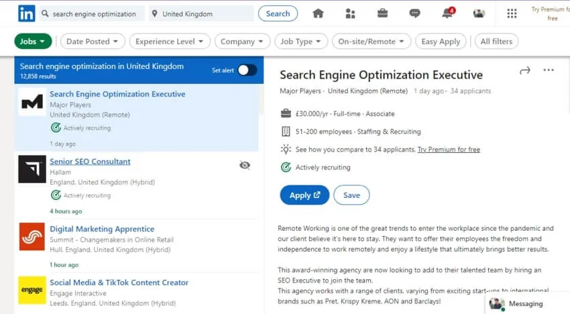This screenshot has height=314, width=570.
Task: Save this job posting
Action: point(351,195)
